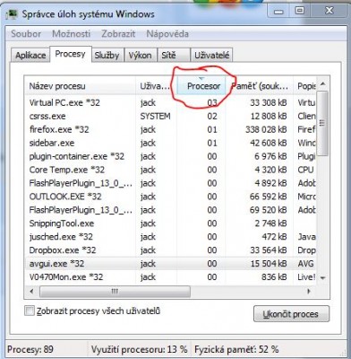Click the Procesy: 89 status entry
Screen dimensions: 351x359
30,349
